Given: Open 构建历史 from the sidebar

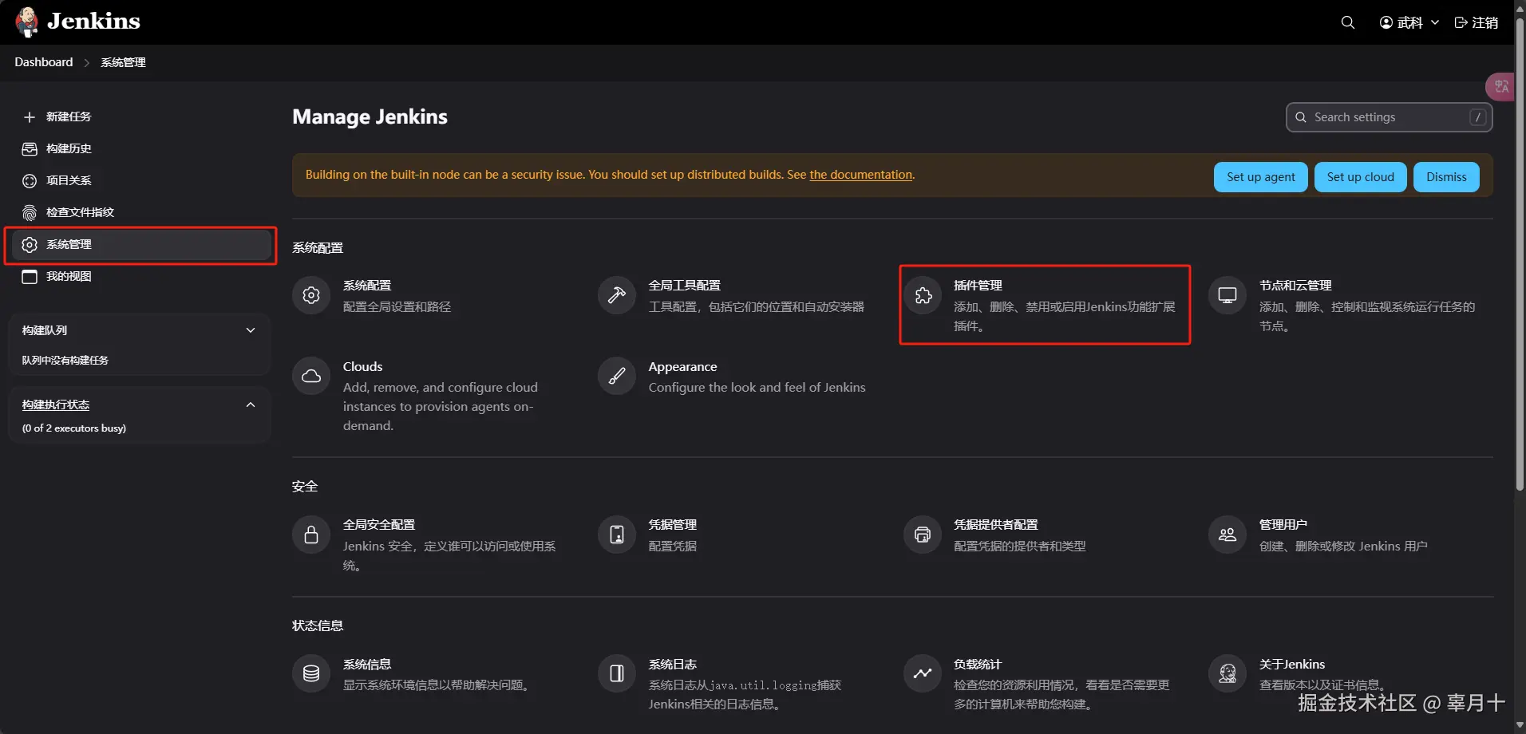Looking at the screenshot, I should click(x=69, y=148).
